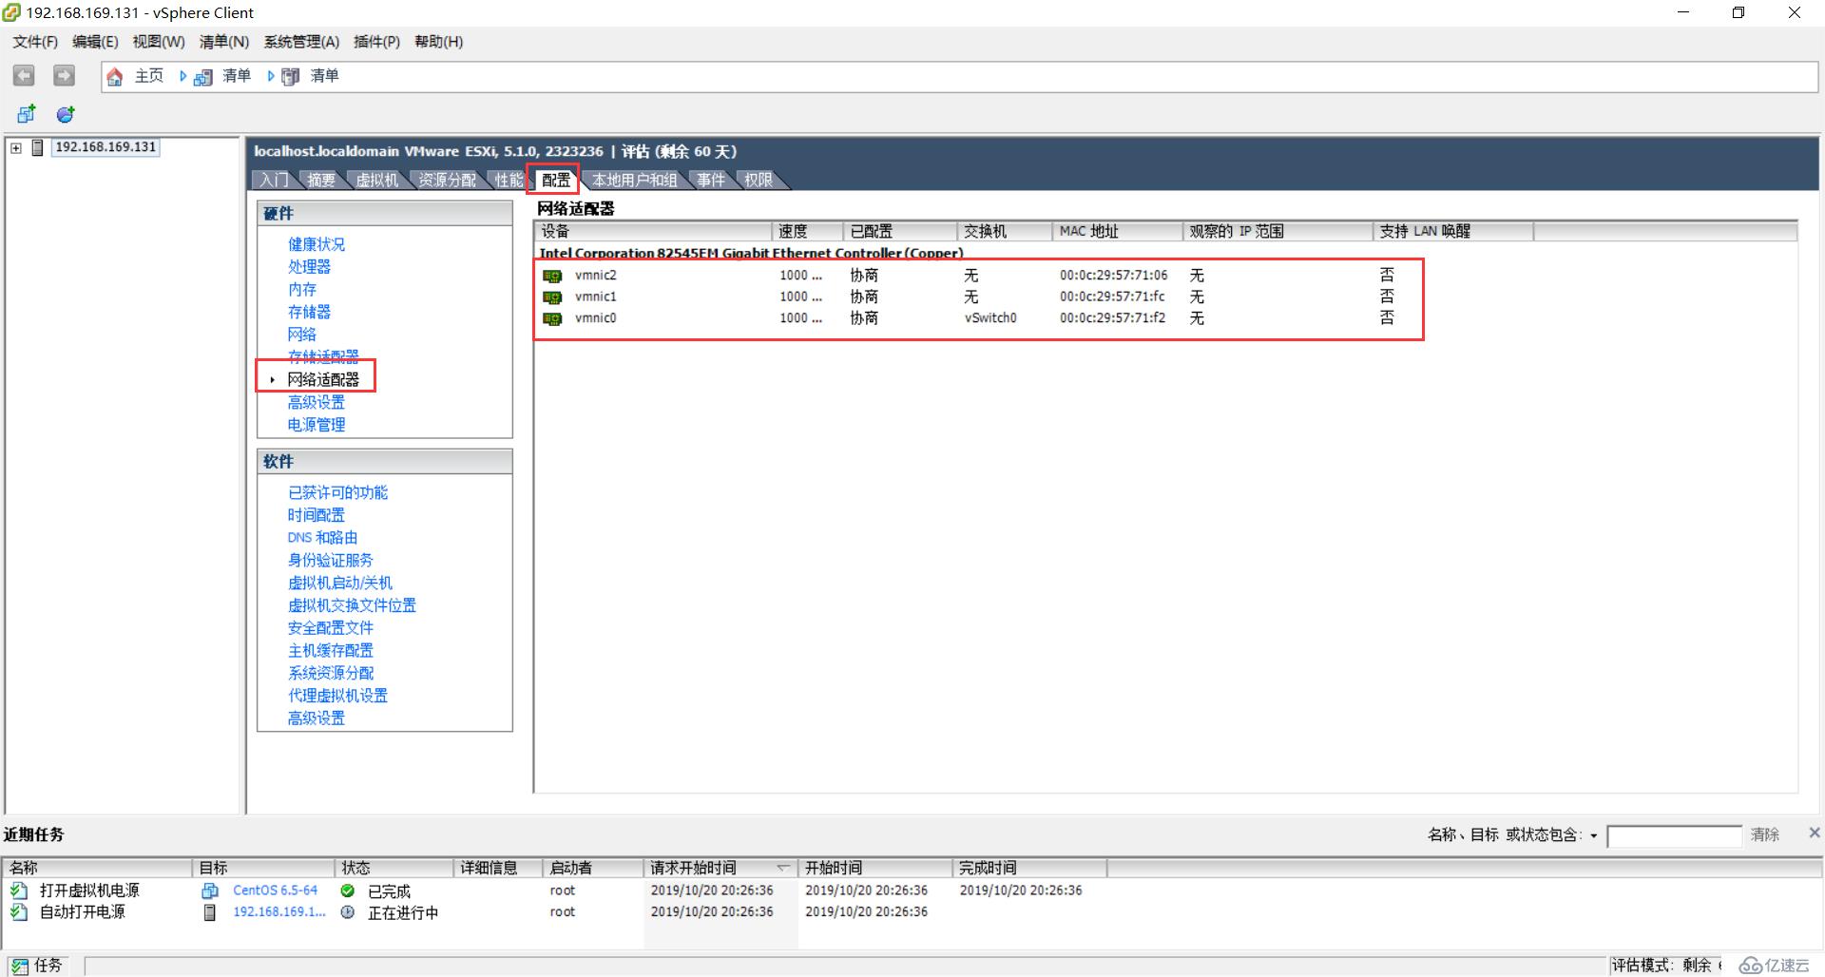Select vSwitch0 cell in vmnic0 row

point(990,318)
